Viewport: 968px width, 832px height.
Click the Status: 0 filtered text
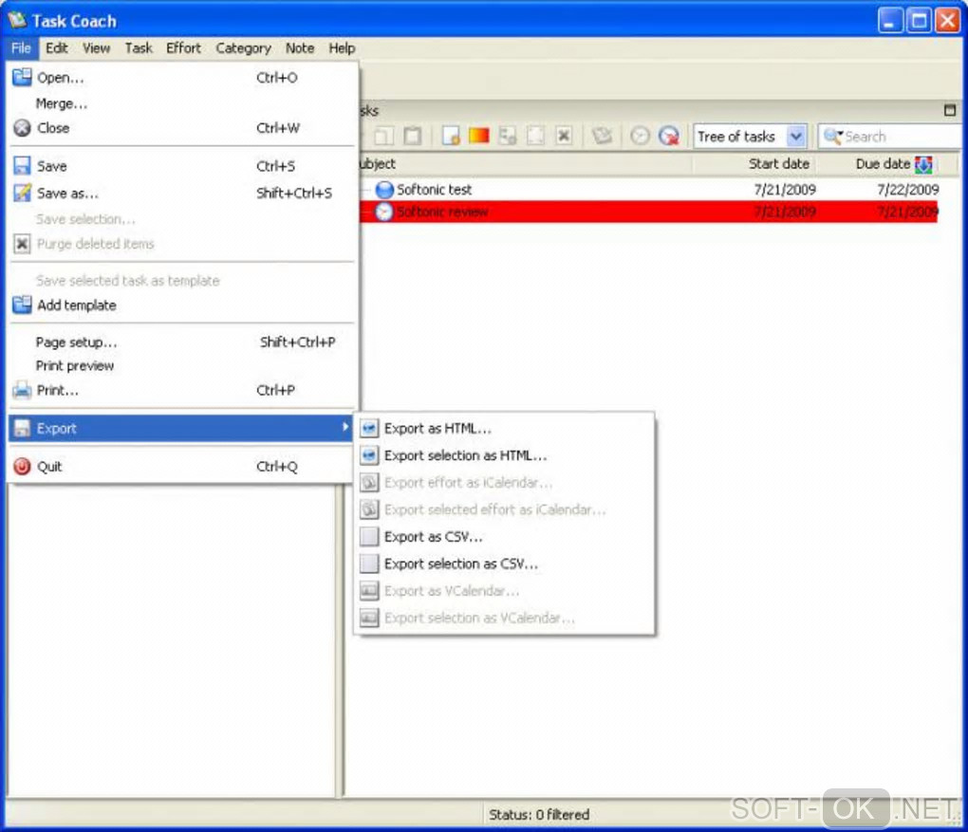tap(539, 815)
